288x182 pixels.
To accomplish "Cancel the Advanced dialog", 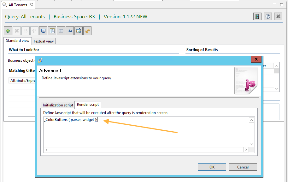I will (243, 167).
